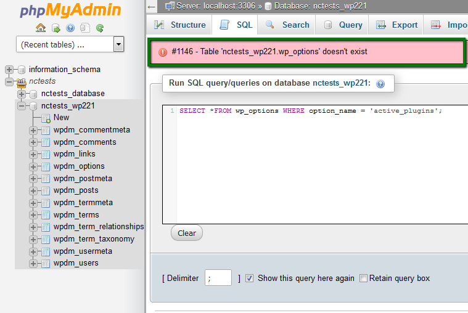Click table icon beside wpdm_commentmeta
Viewport: 468px width, 313px height.
(46, 131)
